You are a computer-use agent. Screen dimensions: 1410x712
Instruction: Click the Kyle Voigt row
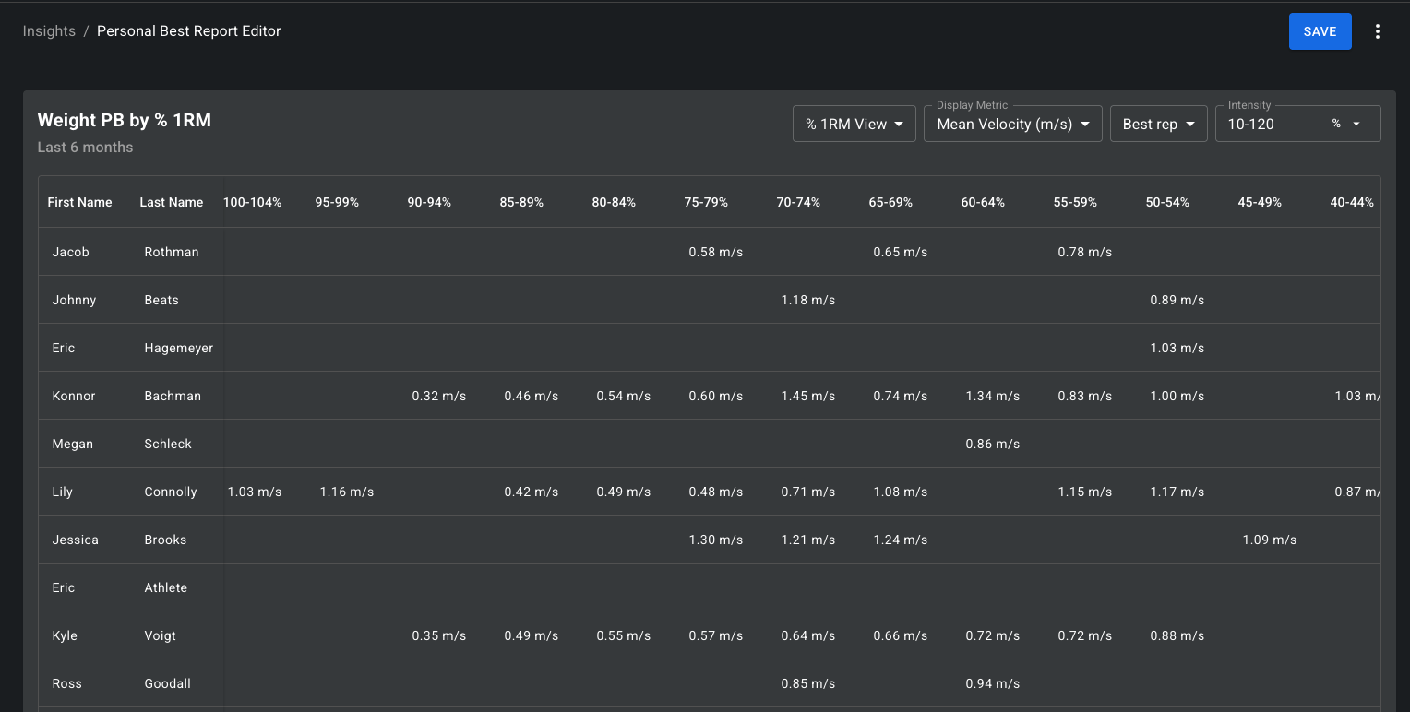point(710,635)
